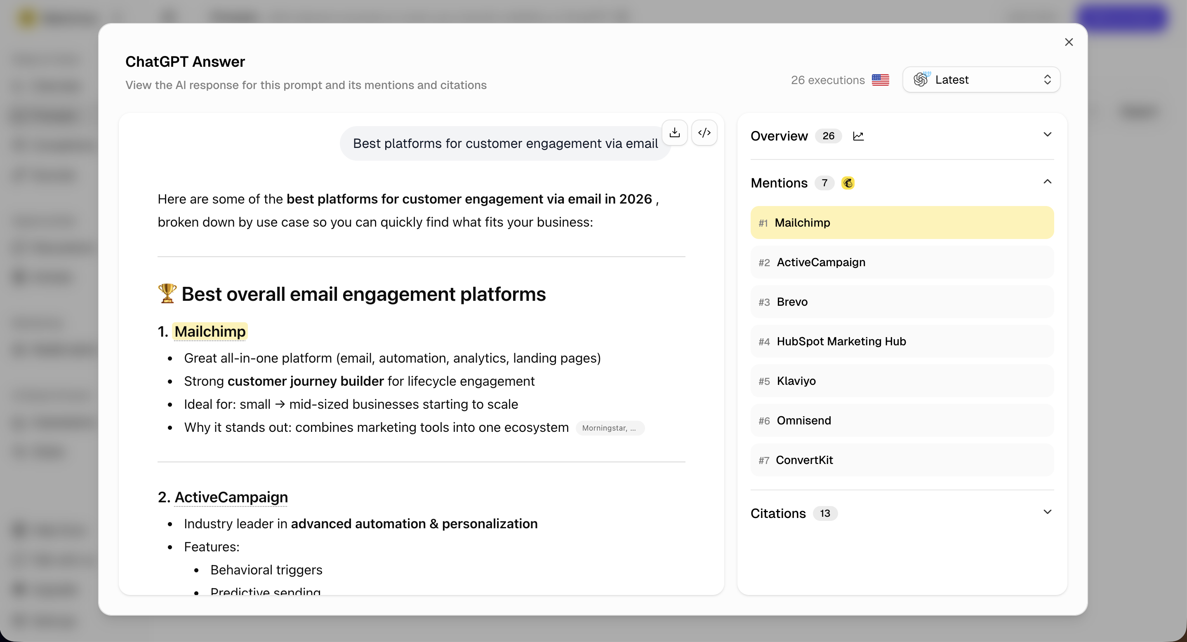Expand the Citations section
The width and height of the screenshot is (1187, 642).
pos(1047,512)
